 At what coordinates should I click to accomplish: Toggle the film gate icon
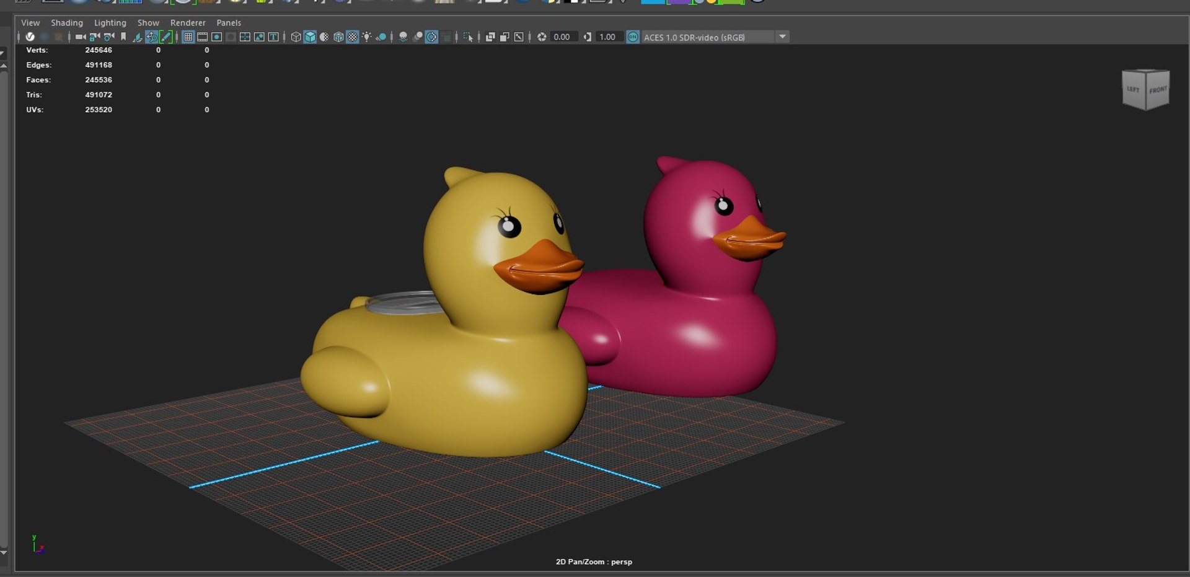pos(202,37)
